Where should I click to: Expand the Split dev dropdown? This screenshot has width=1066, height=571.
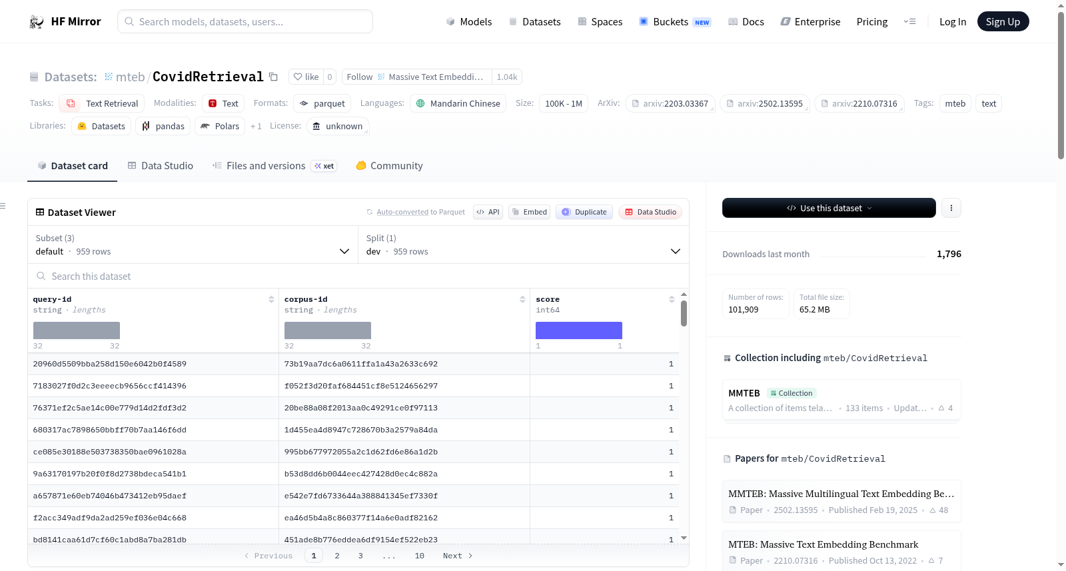tap(524, 245)
